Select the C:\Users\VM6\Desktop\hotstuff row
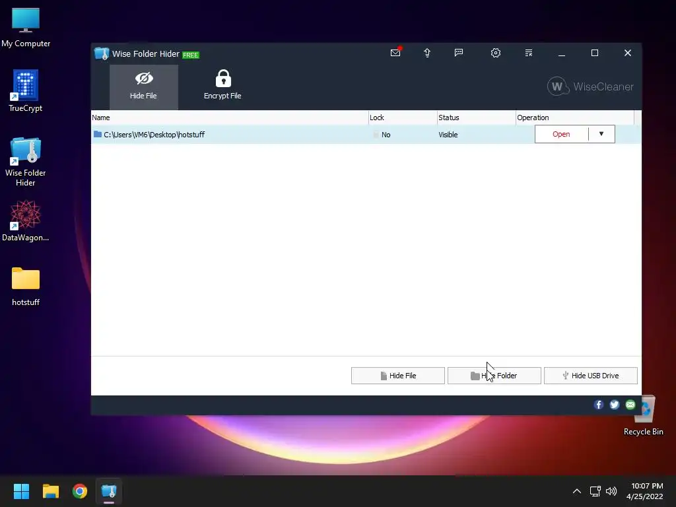 [366, 135]
